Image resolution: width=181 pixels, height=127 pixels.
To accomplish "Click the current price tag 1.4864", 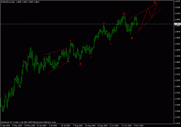I will click(x=178, y=24).
